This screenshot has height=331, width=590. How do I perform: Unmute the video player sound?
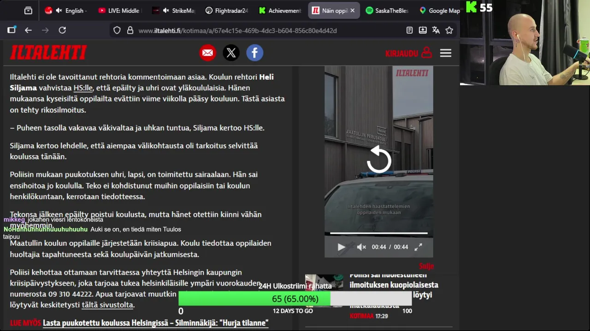[361, 247]
